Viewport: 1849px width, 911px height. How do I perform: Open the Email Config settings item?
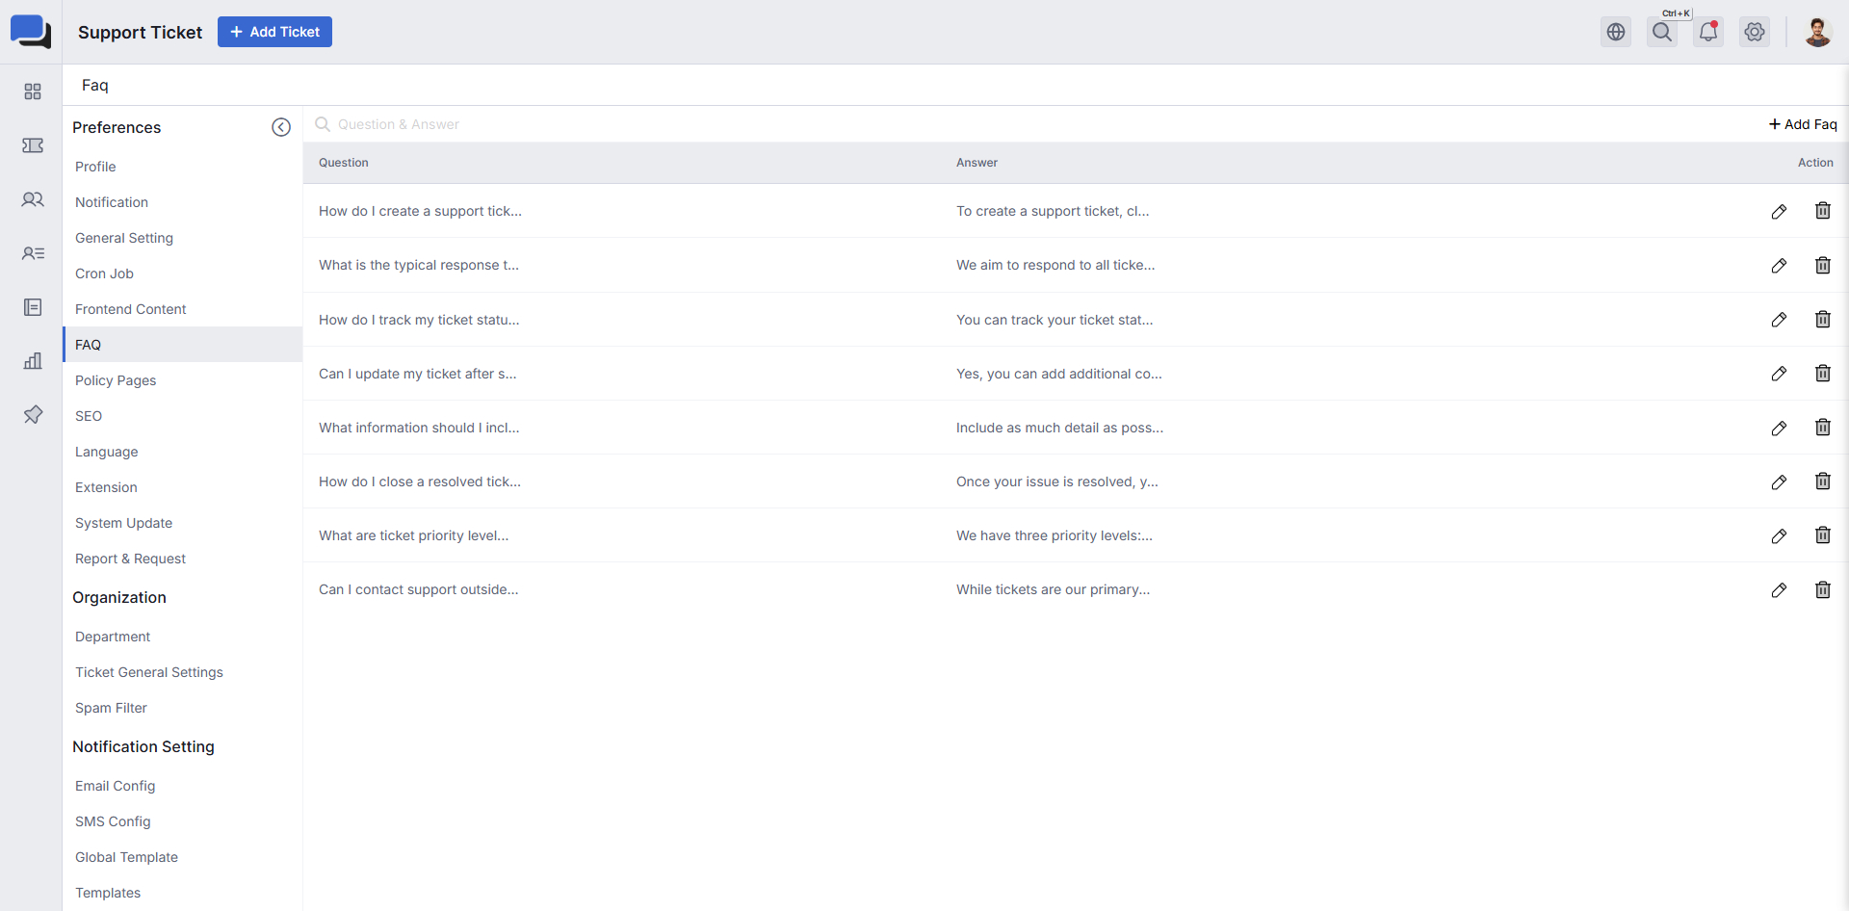pos(115,786)
